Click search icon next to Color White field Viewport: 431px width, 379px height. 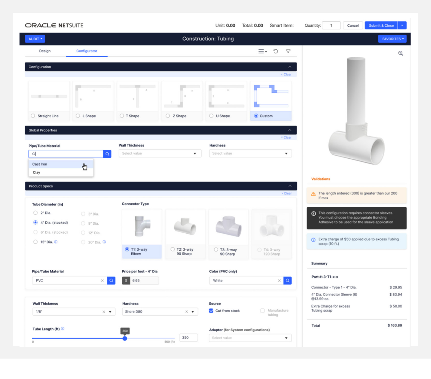[x=287, y=281]
